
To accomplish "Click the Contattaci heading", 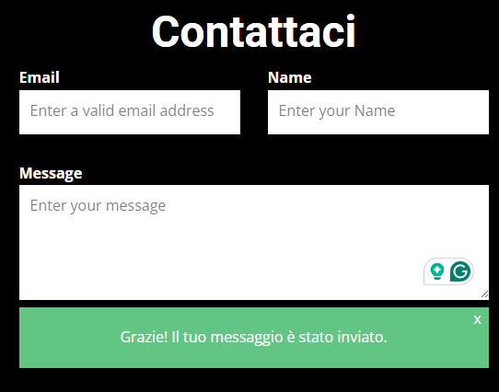I will [x=253, y=32].
